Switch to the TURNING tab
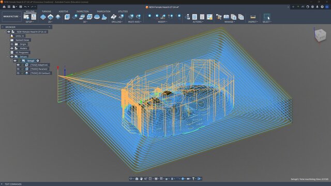 click(x=47, y=11)
